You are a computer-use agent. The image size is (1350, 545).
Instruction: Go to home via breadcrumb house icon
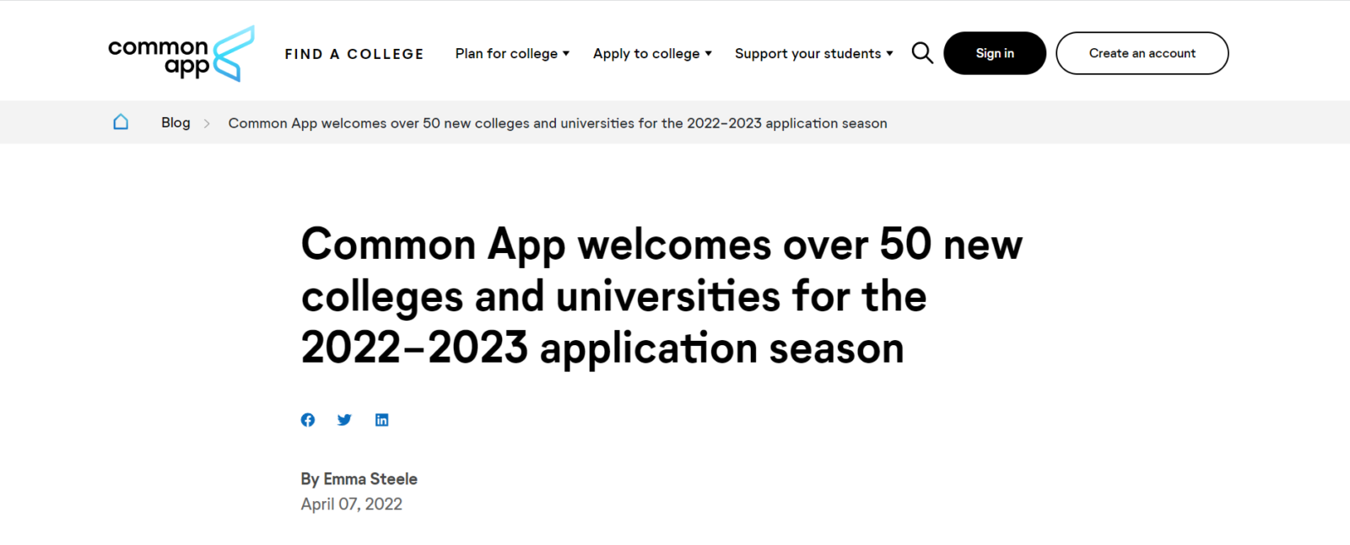pos(121,122)
